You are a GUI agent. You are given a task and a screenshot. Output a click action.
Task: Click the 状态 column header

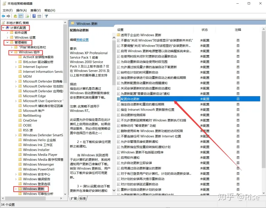pos(205,30)
